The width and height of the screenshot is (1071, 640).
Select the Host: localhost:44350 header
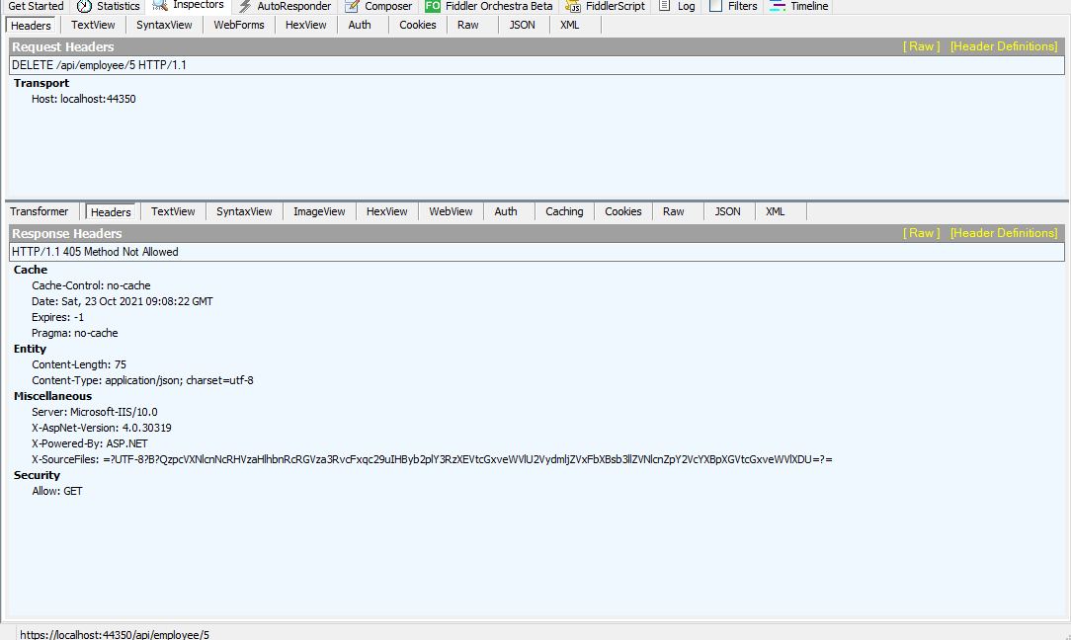click(83, 99)
